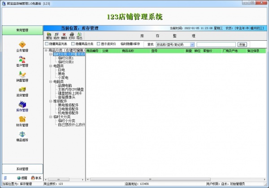Click the search text input field

(x=216, y=45)
